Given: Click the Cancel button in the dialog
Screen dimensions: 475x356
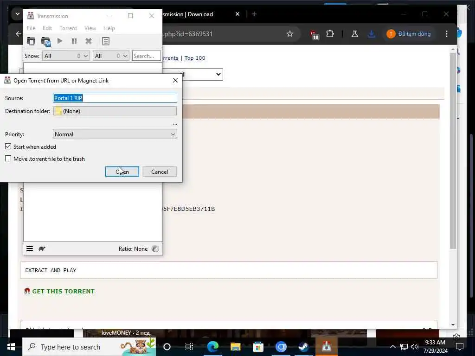Looking at the screenshot, I should [160, 172].
